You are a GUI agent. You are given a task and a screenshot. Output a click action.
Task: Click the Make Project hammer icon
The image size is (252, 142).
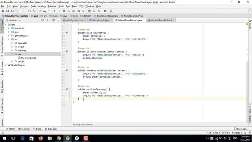pyautogui.click(x=34, y=11)
